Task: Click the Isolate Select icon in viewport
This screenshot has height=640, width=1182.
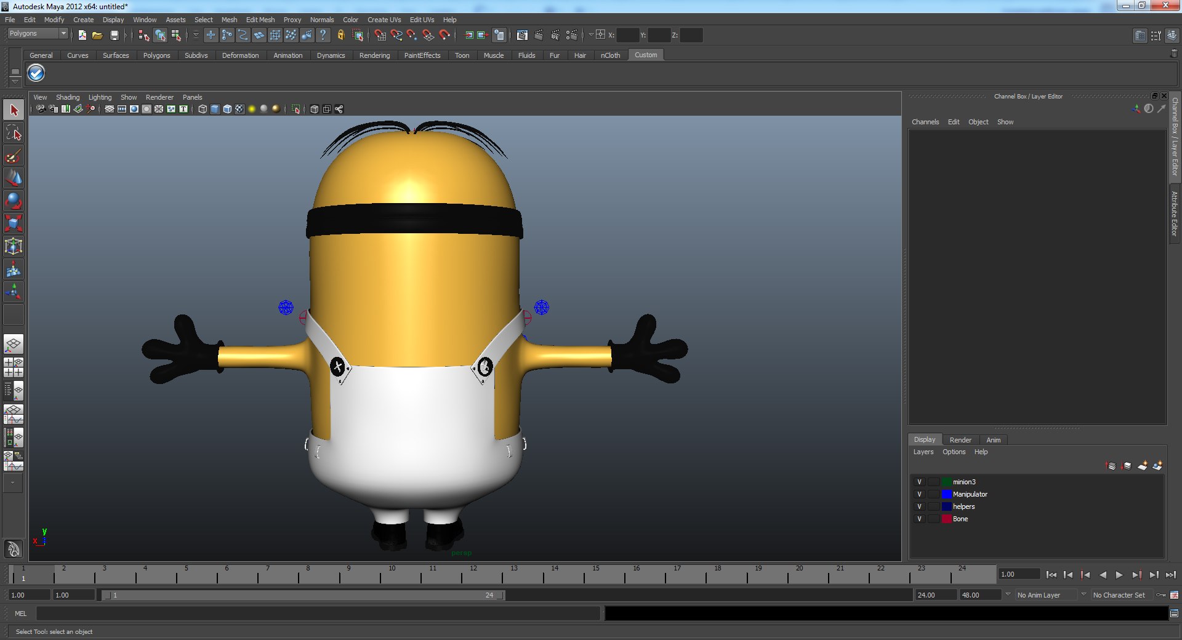Action: pos(296,109)
